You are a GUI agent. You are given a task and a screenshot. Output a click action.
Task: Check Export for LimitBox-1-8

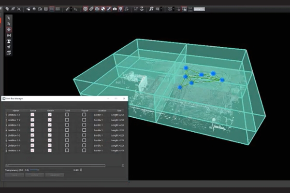tap(84, 151)
